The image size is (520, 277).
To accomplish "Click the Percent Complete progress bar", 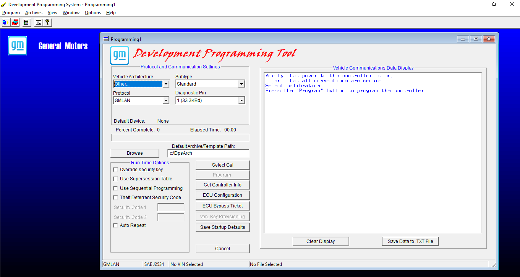I will coord(180,138).
